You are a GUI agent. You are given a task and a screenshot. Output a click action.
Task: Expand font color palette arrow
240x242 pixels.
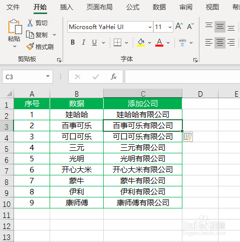point(168,43)
